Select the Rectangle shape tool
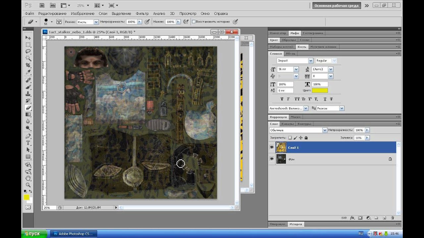This screenshot has height=238, width=424. 28,157
